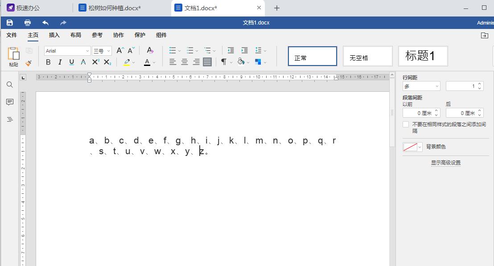Image resolution: width=494 pixels, height=266 pixels.
Task: Apply the 无空格 paragraph style
Action: 368,56
